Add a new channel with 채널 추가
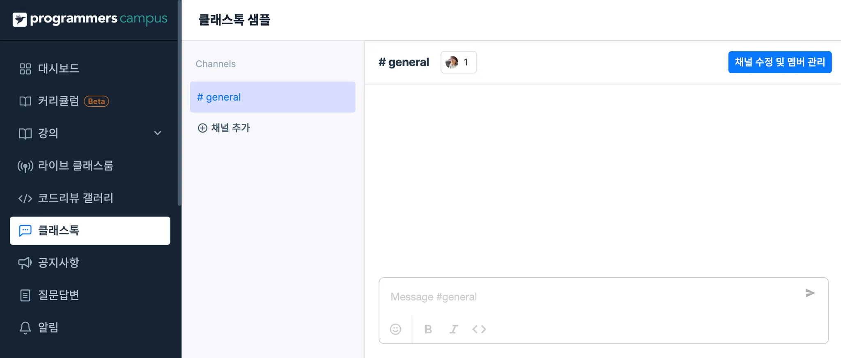 [x=224, y=128]
